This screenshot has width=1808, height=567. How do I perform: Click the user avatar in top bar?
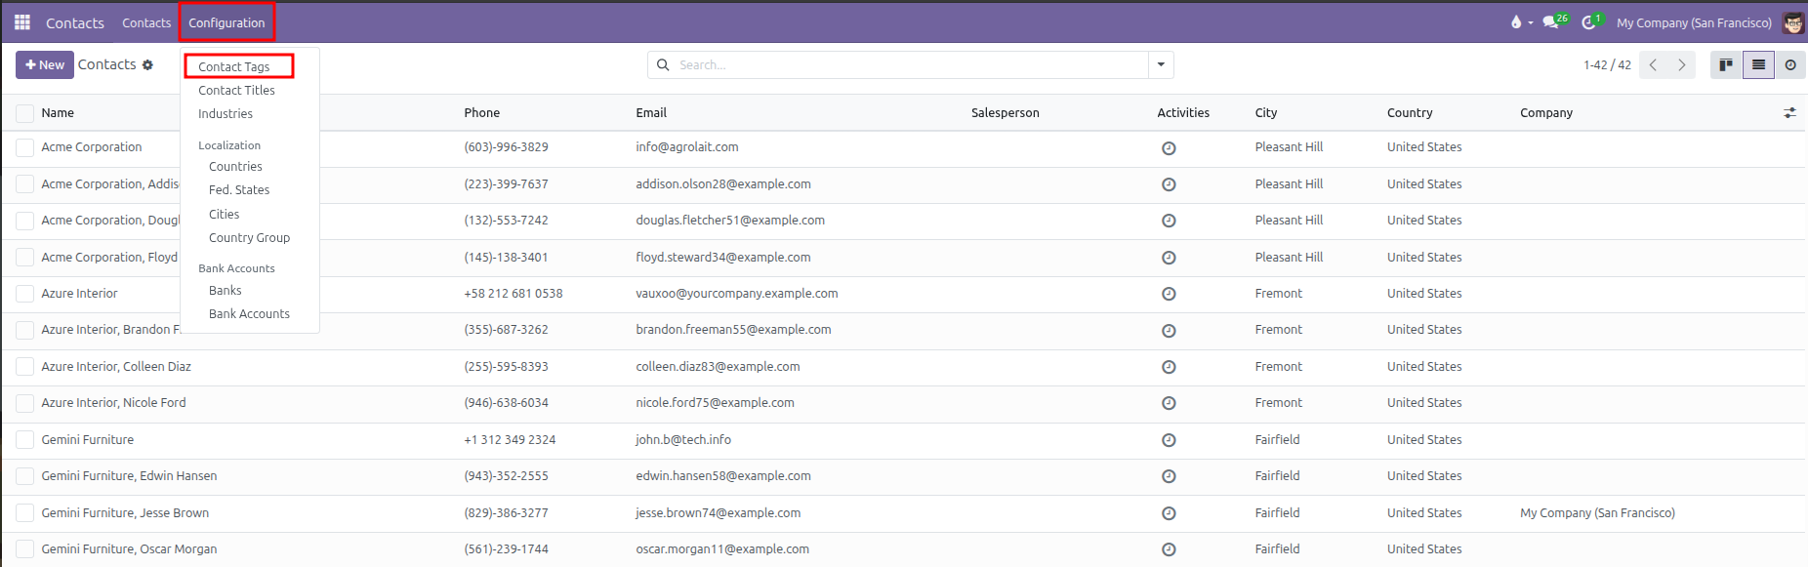coord(1793,22)
